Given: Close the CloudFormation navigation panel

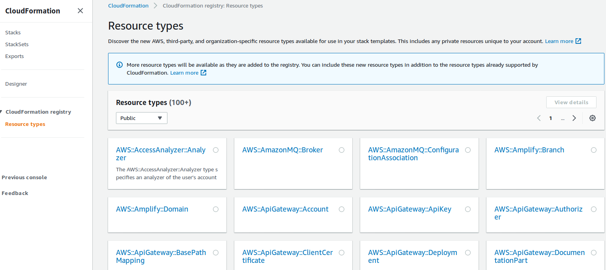Looking at the screenshot, I should coord(80,11).
